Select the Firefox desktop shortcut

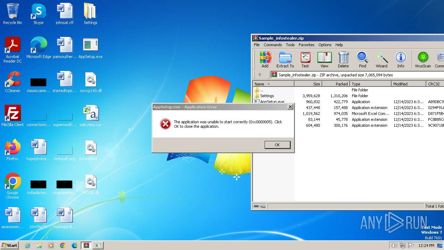(12, 150)
